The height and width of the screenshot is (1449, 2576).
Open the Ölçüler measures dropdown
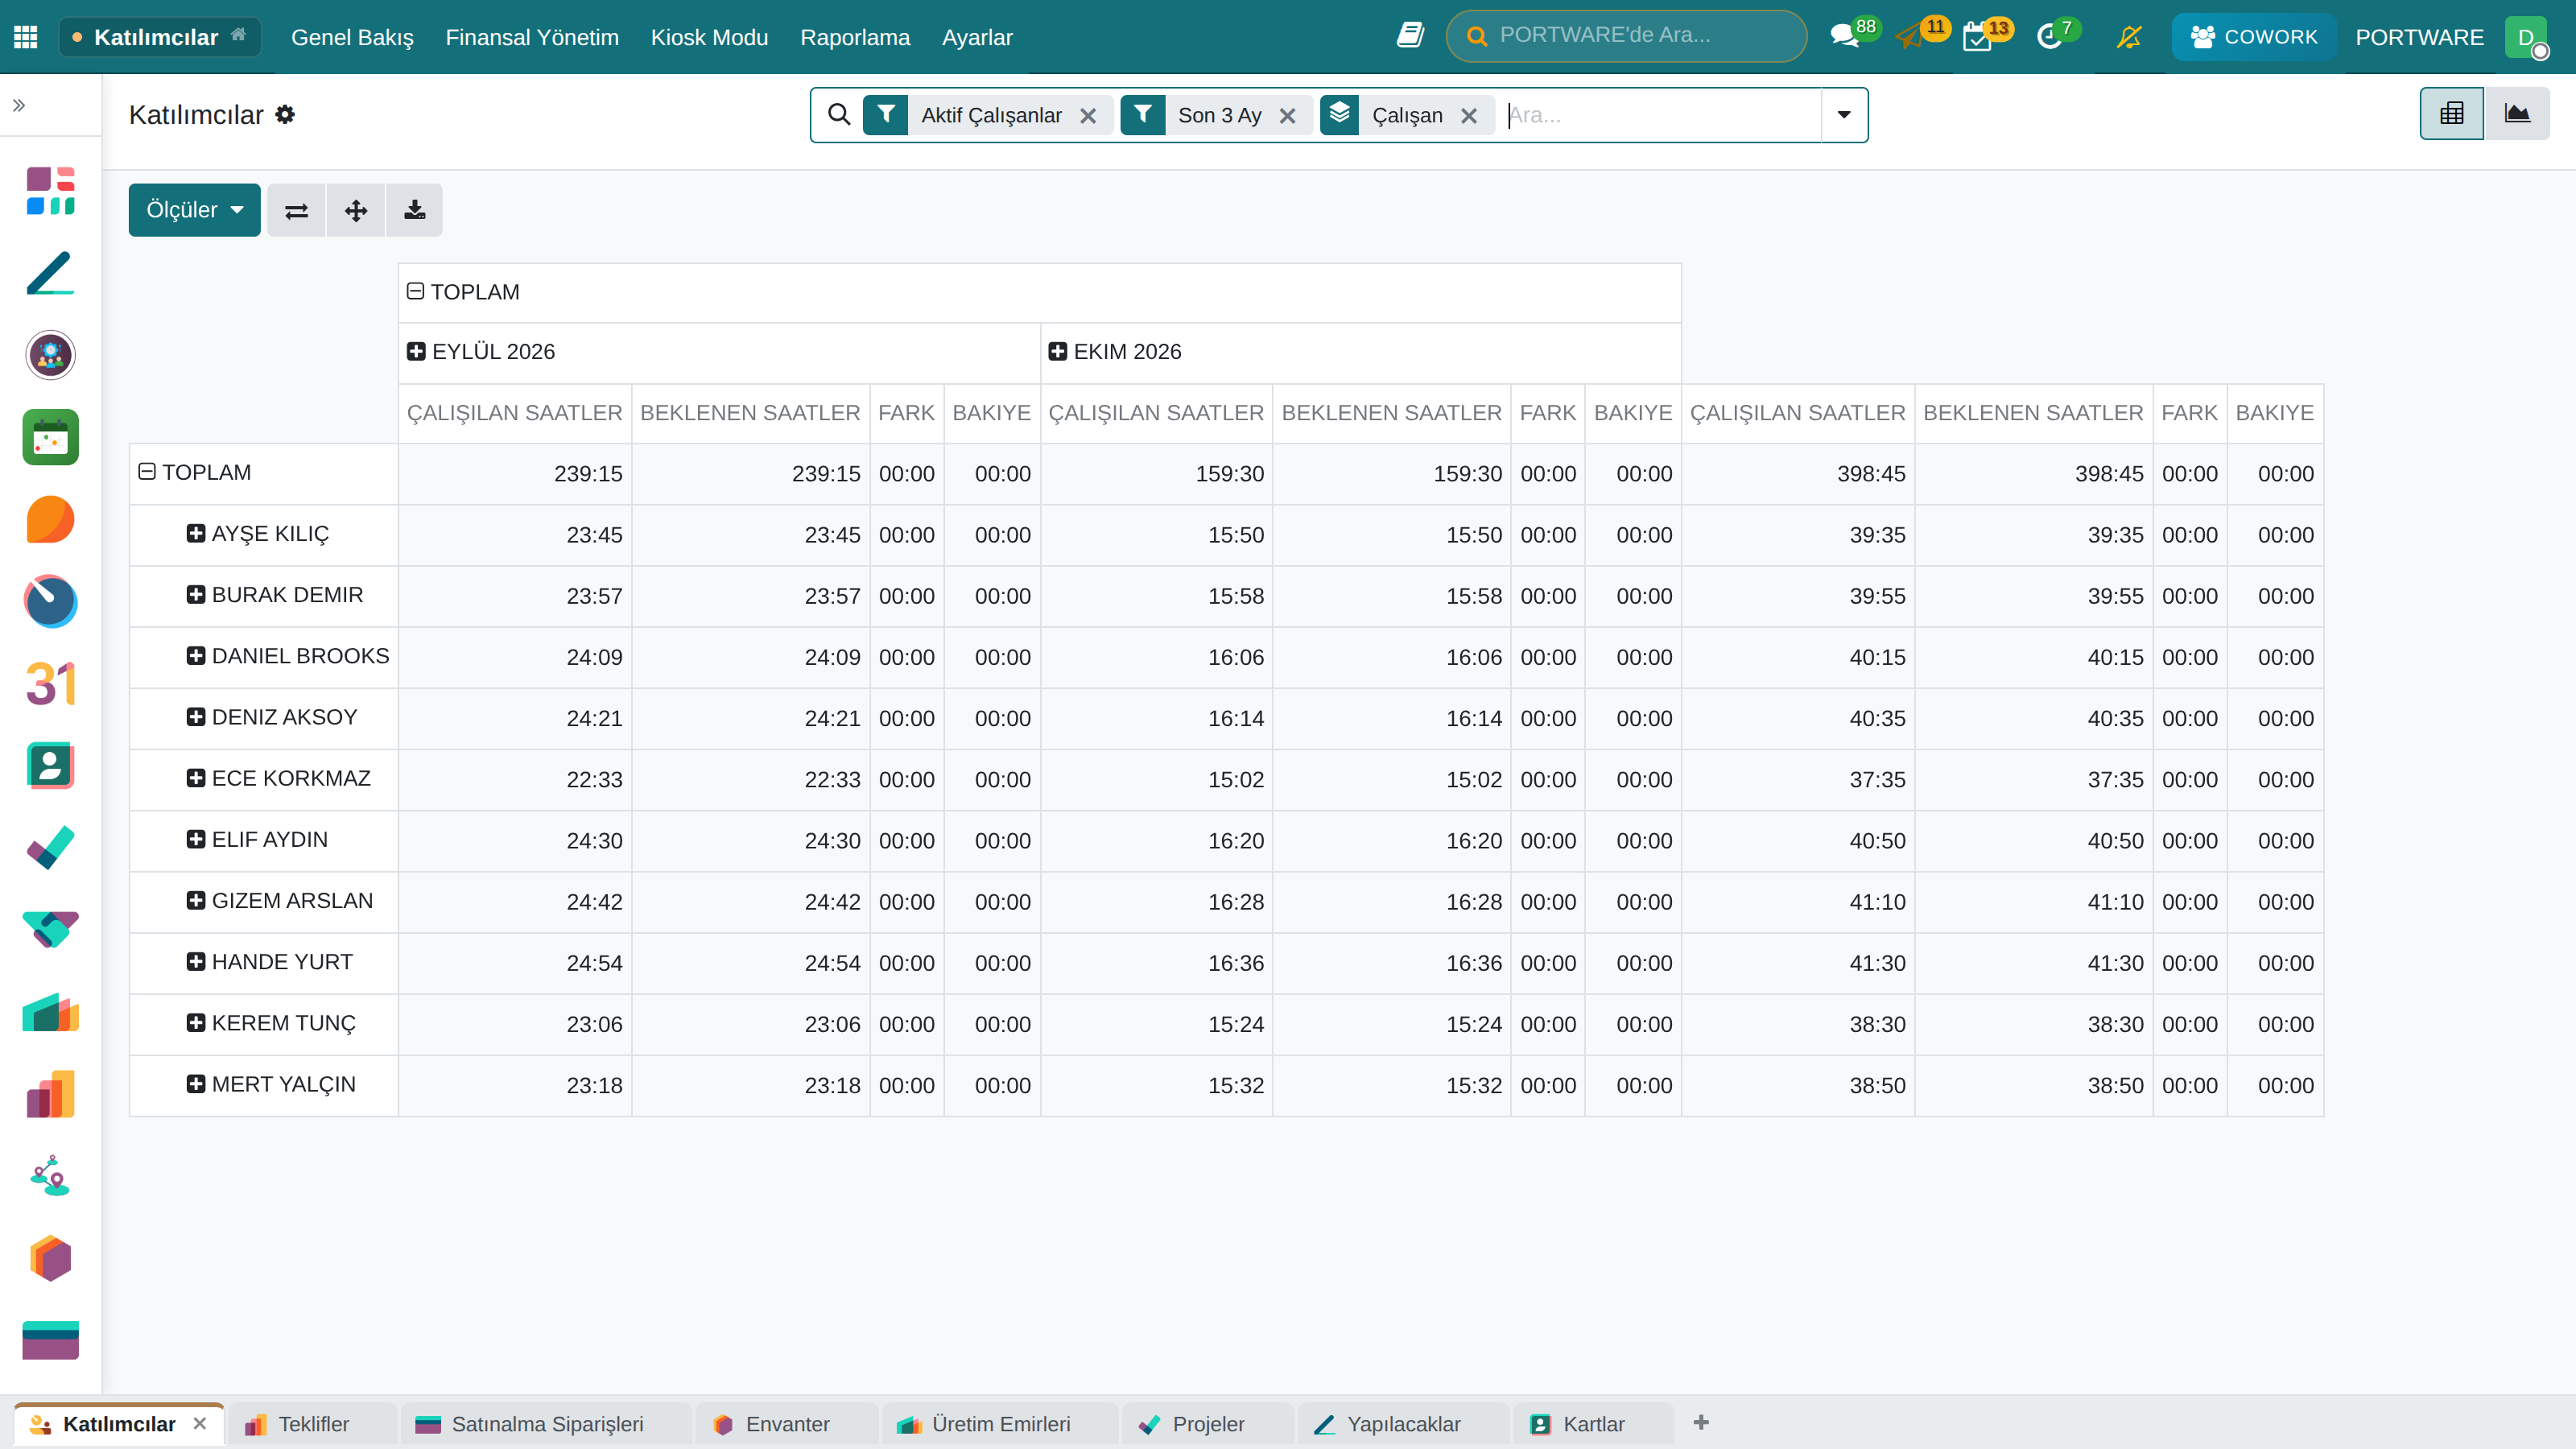194,210
